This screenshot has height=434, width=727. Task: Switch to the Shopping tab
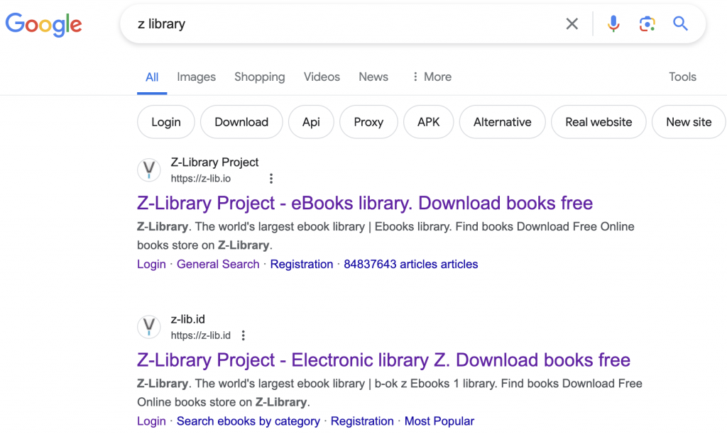pyautogui.click(x=260, y=77)
